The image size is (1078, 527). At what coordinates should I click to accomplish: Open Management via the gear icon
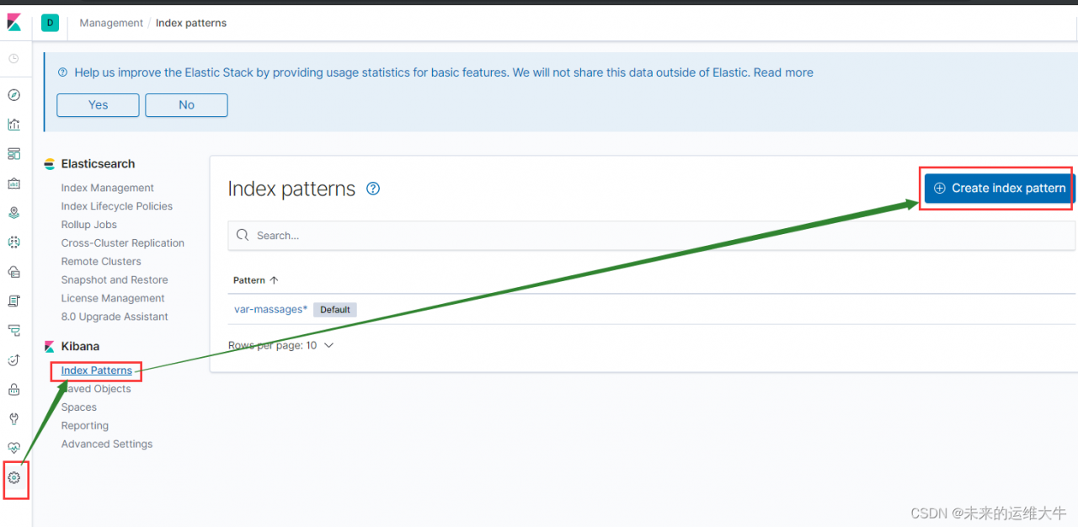(x=13, y=478)
